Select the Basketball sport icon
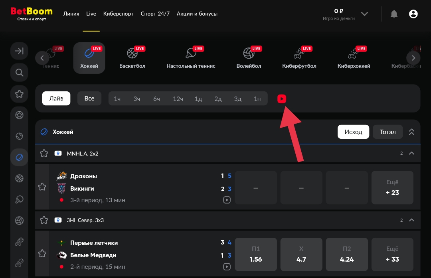The height and width of the screenshot is (278, 431). [132, 58]
